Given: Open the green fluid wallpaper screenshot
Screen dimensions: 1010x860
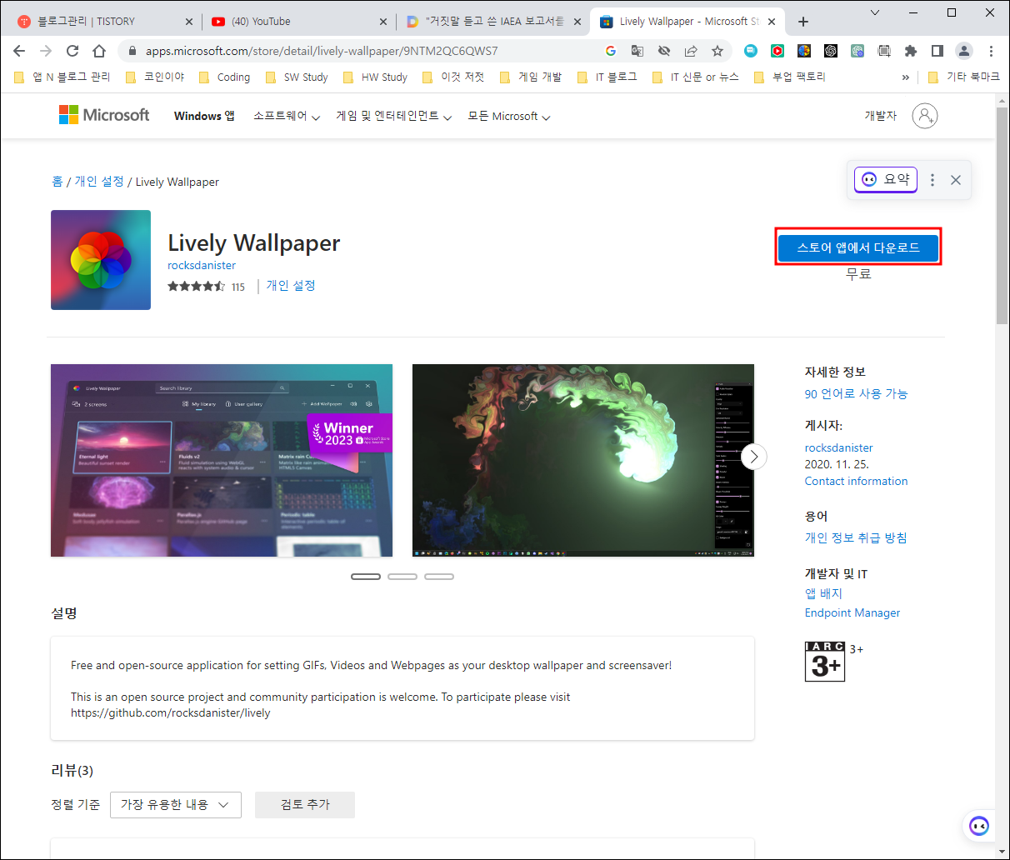Looking at the screenshot, I should coord(583,460).
